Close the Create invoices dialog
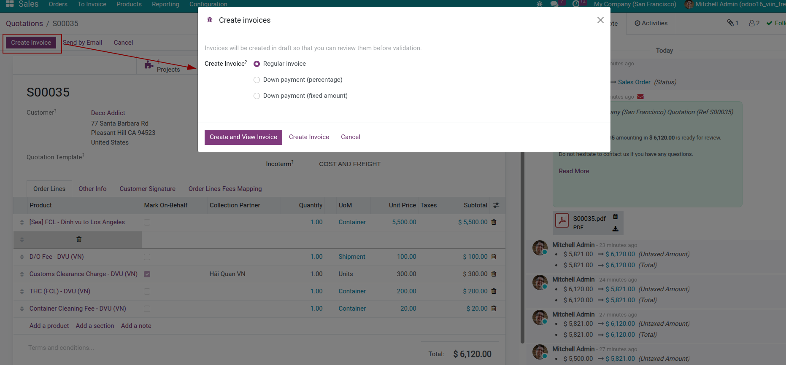786x365 pixels. click(600, 20)
